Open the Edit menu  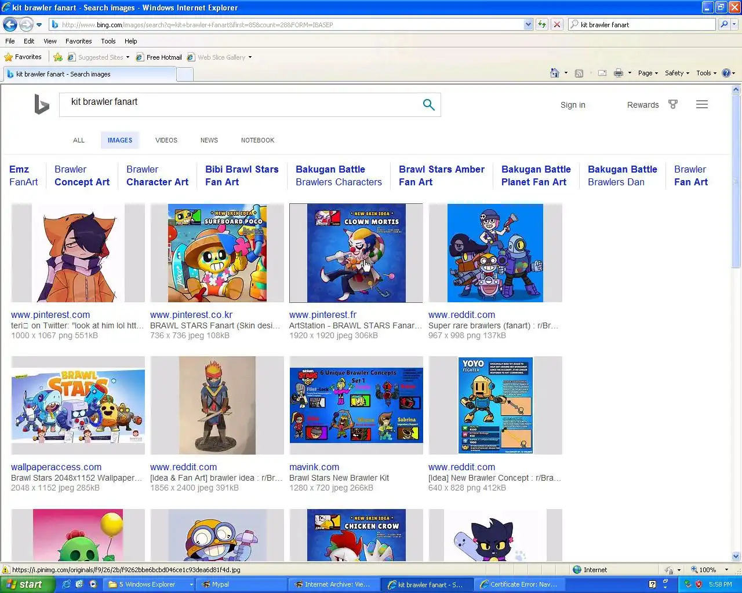[29, 41]
